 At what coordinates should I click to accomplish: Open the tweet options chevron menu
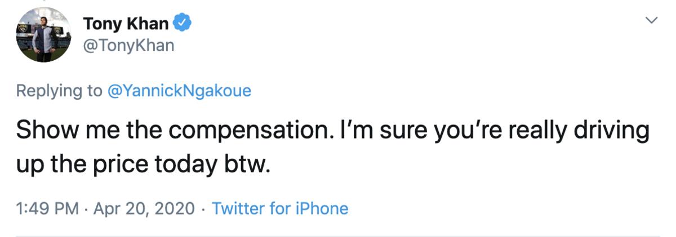click(651, 21)
